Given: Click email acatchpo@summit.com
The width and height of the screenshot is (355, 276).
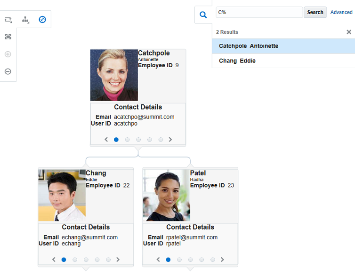Looking at the screenshot, I should pyautogui.click(x=144, y=117).
